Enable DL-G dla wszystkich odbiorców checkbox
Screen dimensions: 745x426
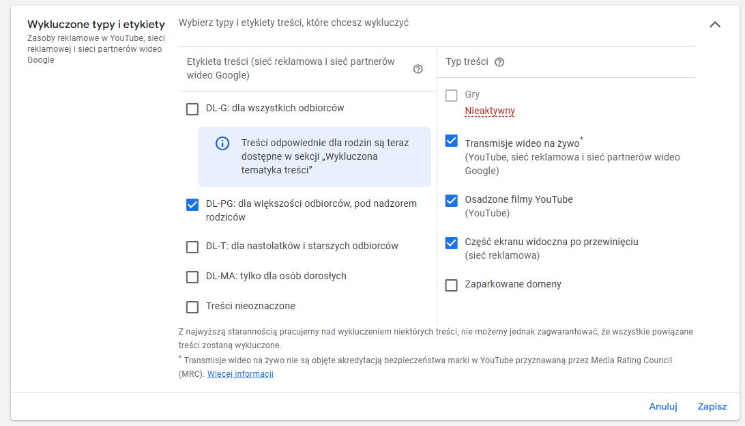pyautogui.click(x=192, y=109)
